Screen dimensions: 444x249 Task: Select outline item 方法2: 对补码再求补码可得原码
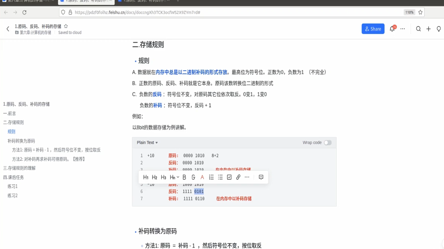(49, 159)
